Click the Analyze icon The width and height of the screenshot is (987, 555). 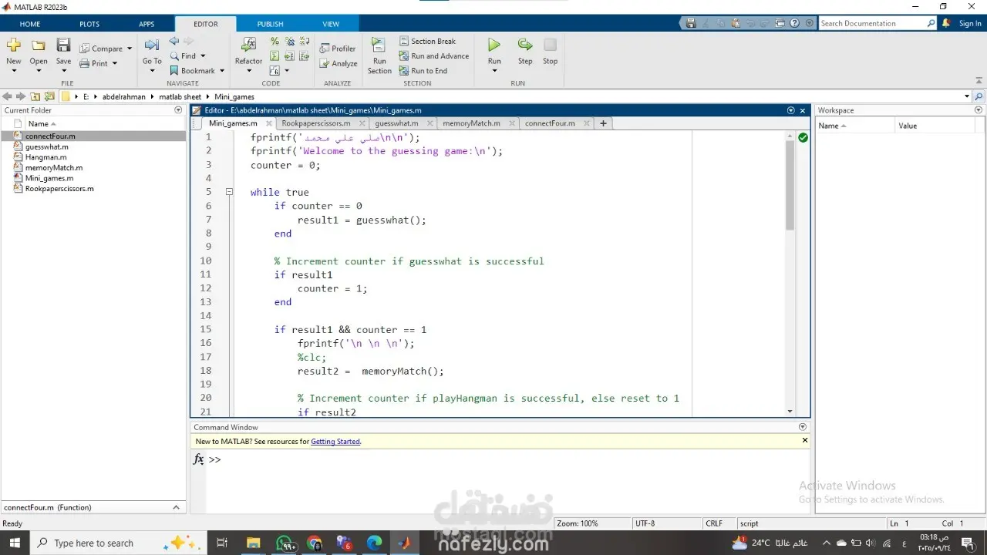325,63
